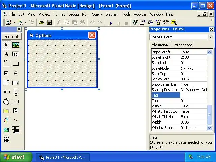
Task: Select the OptionButton tool in toolbox
Action: [x=16, y=73]
